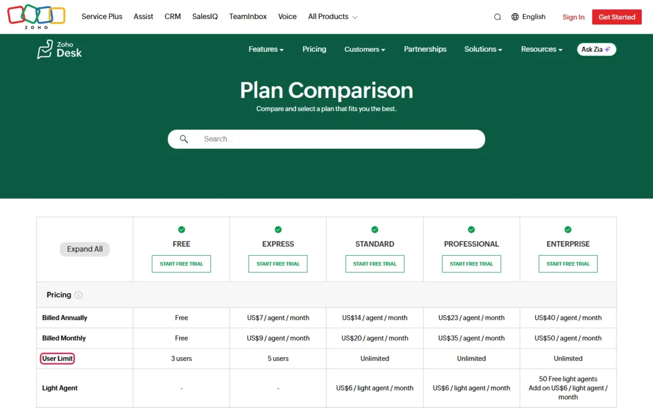Image resolution: width=653 pixels, height=408 pixels.
Task: Click Sign In link
Action: 574,17
